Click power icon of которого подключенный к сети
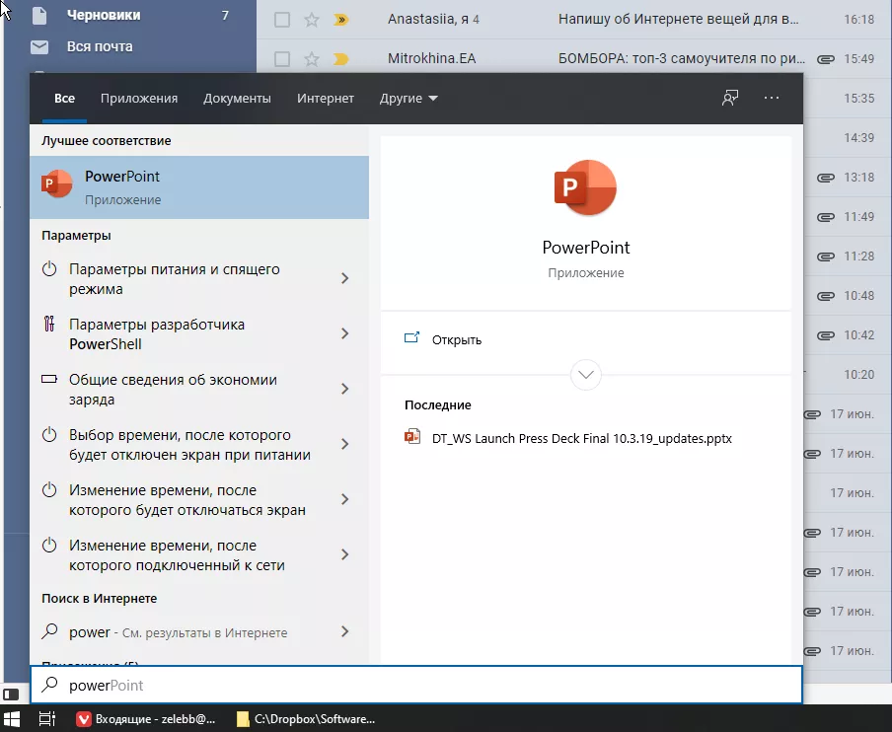 [49, 545]
